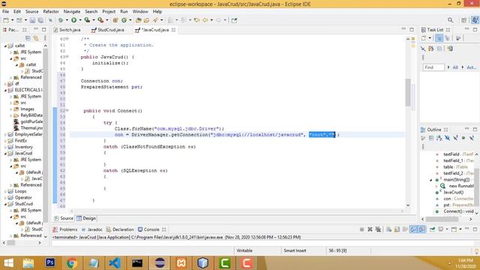Click the Pin Editor icon
This screenshot has width=480, height=270.
(x=234, y=20)
